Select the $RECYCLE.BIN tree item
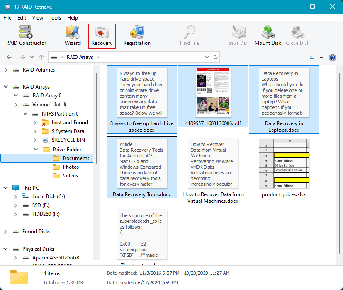Image resolution: width=343 pixels, height=290 pixels. (68, 140)
